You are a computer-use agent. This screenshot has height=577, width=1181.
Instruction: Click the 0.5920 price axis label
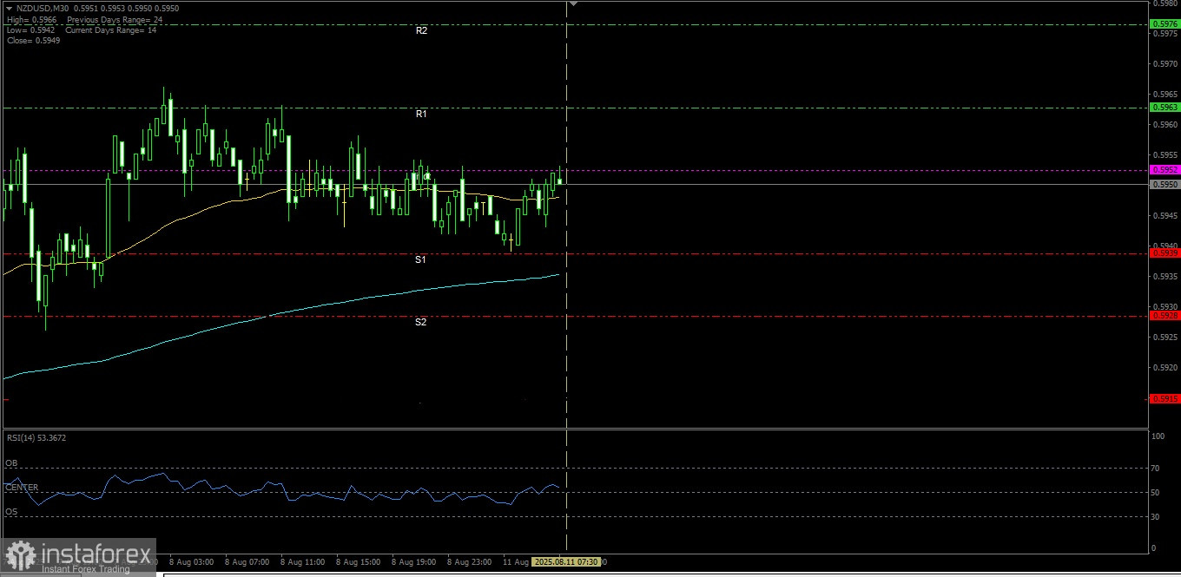point(1164,367)
